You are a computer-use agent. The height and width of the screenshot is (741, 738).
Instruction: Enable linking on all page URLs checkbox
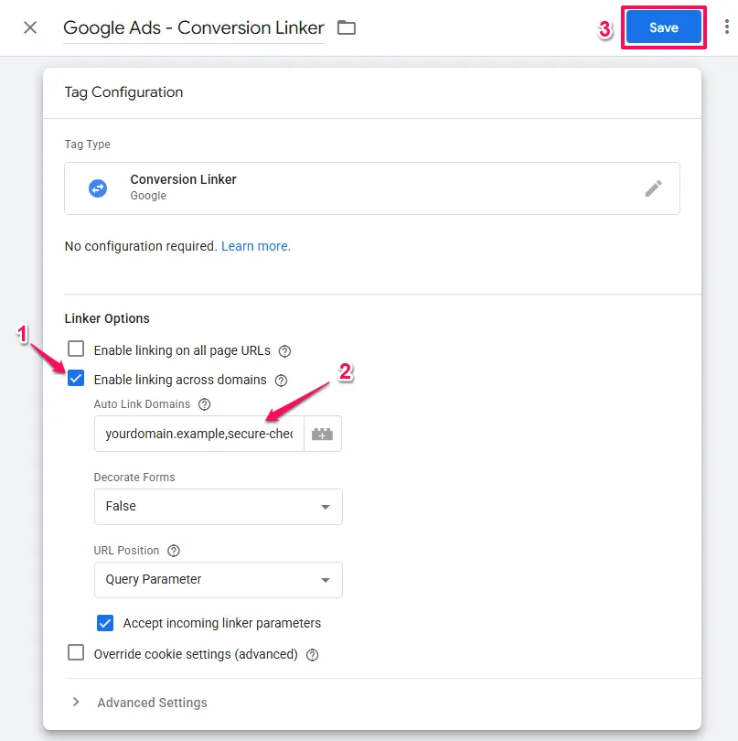pos(76,349)
